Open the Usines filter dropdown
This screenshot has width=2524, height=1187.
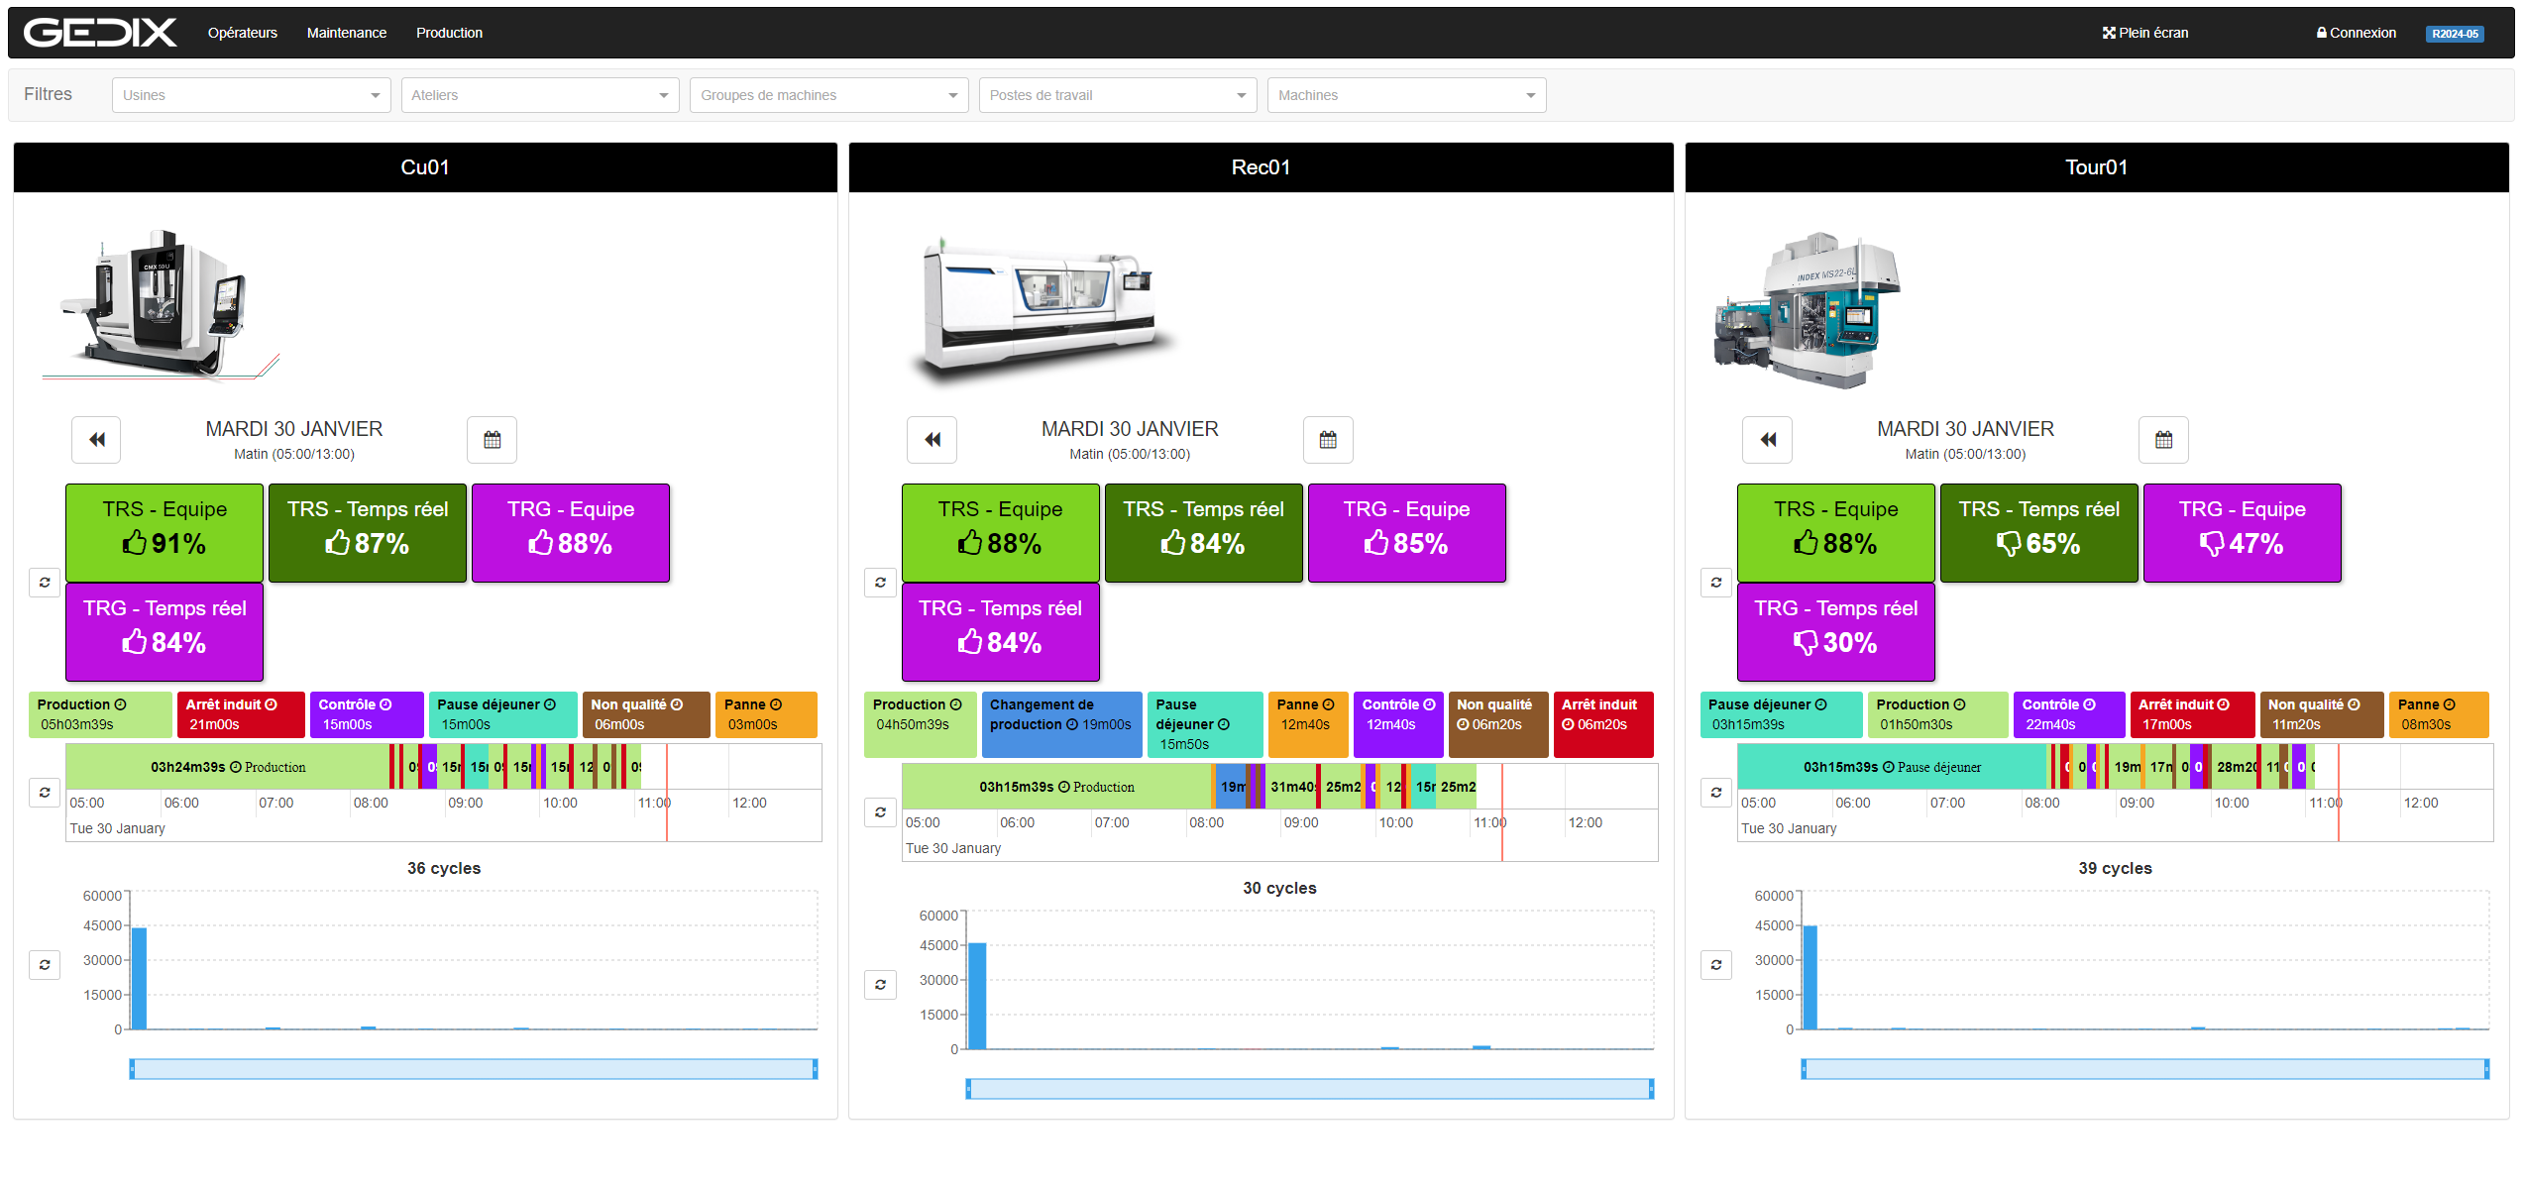point(251,95)
